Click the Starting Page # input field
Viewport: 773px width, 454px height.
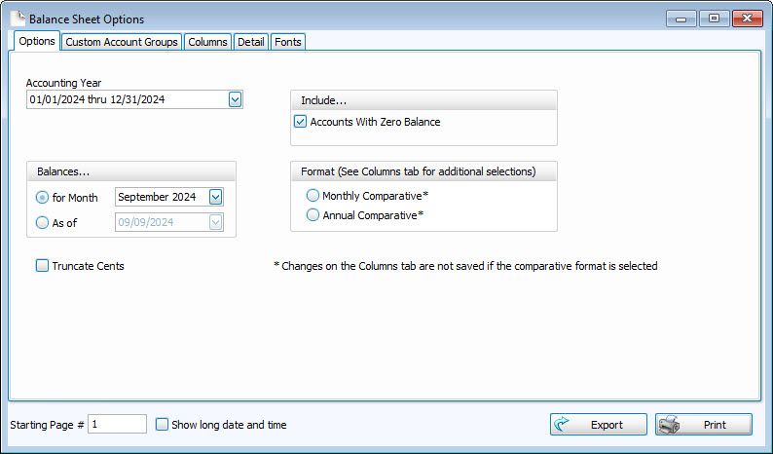118,425
